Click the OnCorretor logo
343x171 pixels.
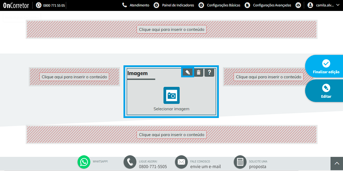point(16,5)
